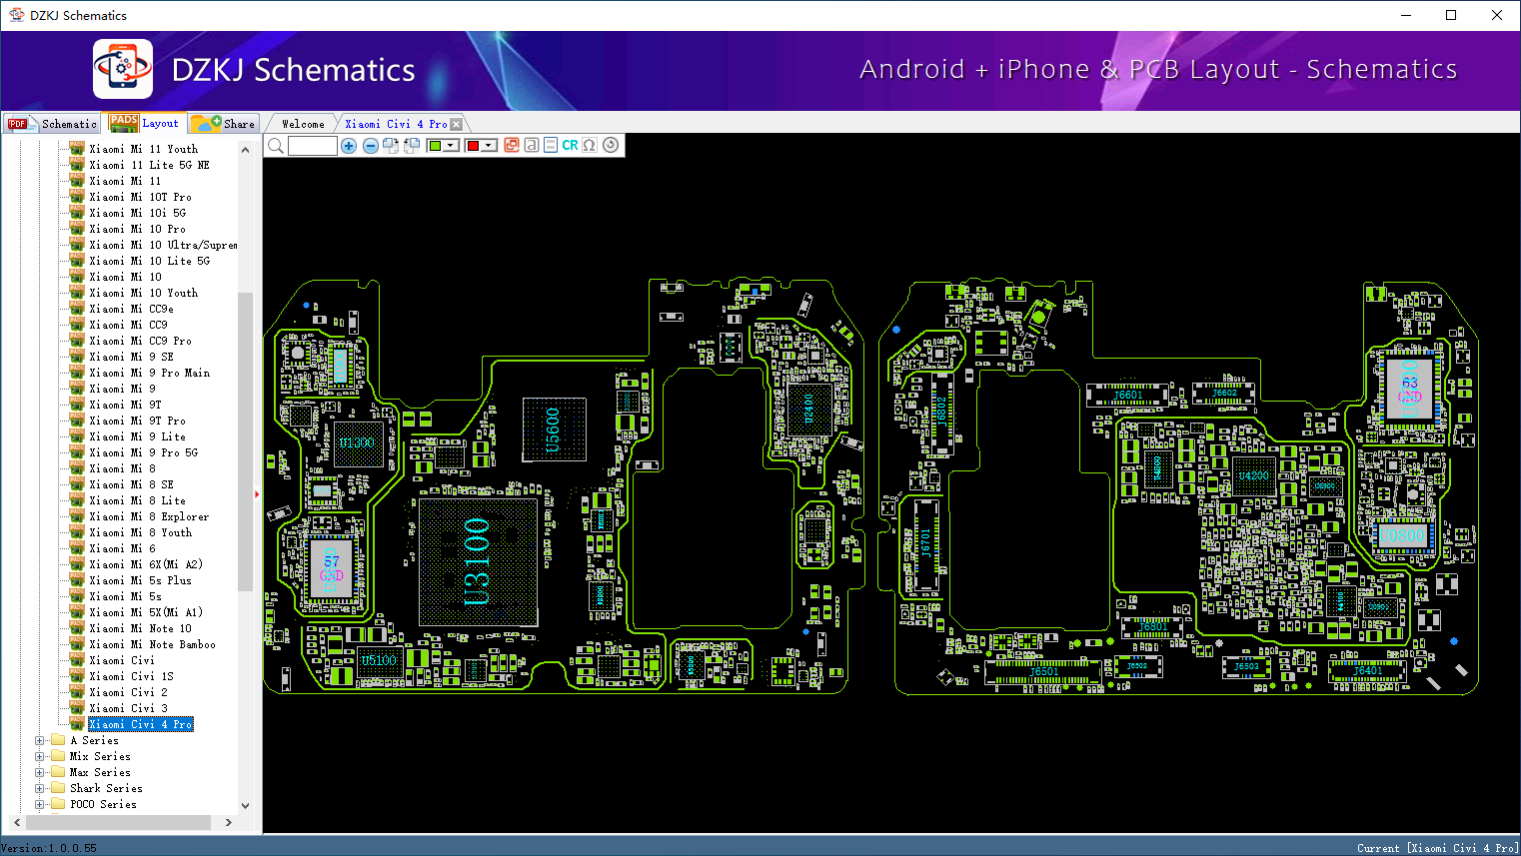Select 'Xiaomi Civi 1S' in the tree
1521x856 pixels.
point(132,676)
